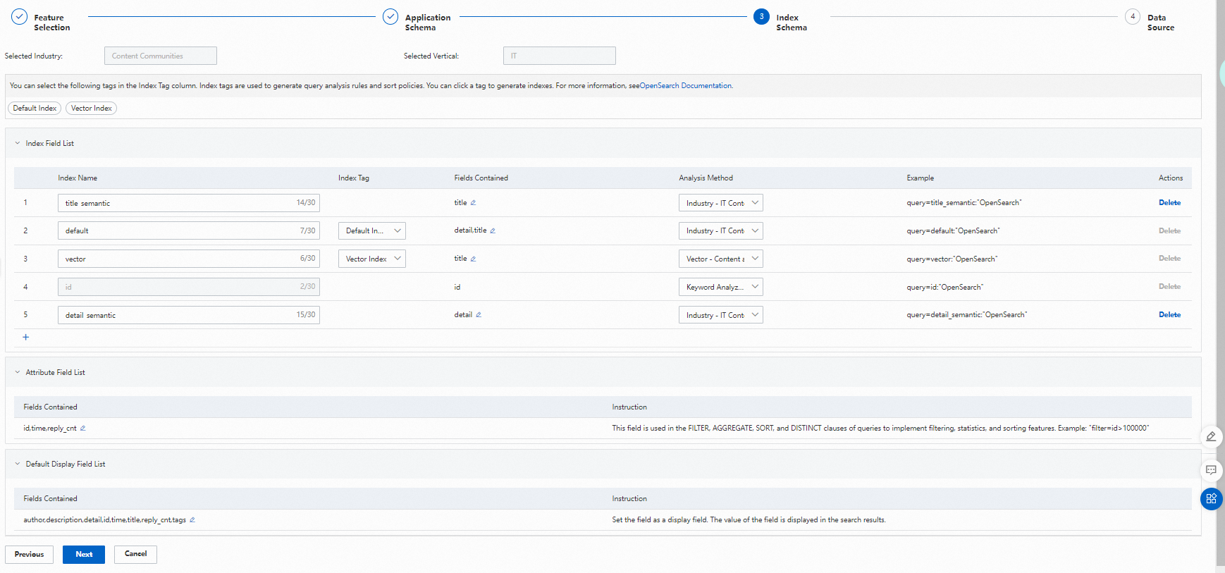Image resolution: width=1225 pixels, height=573 pixels.
Task: Focus the title_semantic index name field
Action: 189,203
